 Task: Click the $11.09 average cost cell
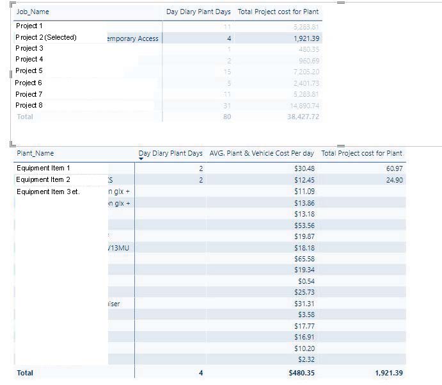pos(304,192)
